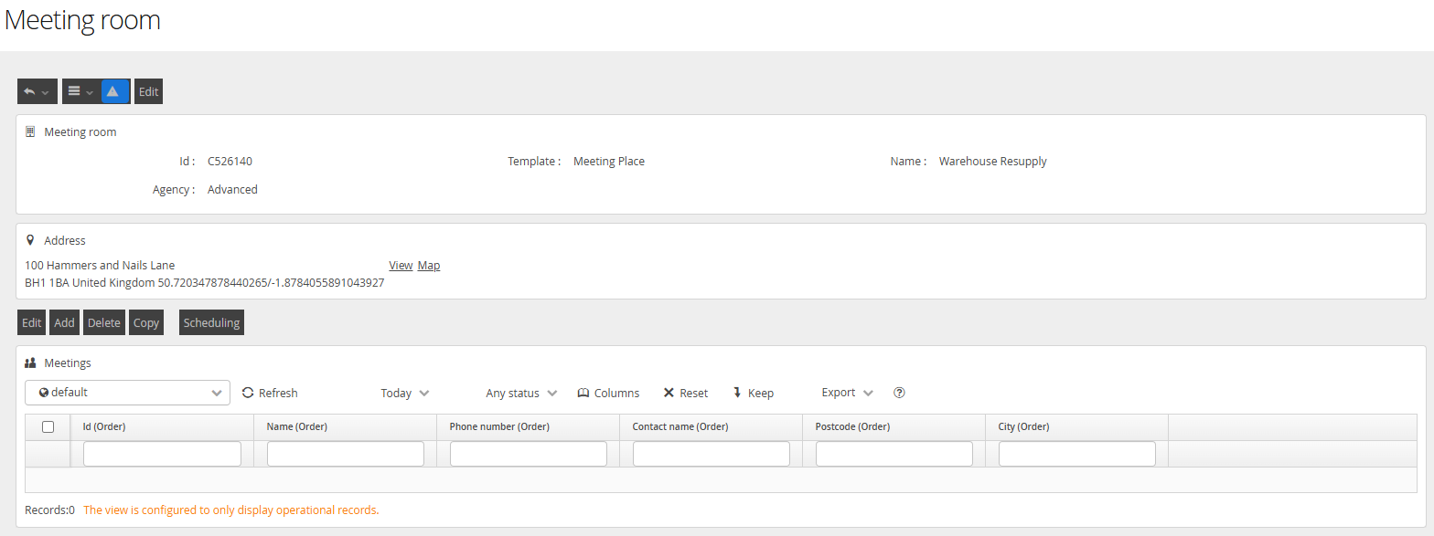The height and width of the screenshot is (536, 1434).
Task: Click the back arrow toolbar icon
Action: click(x=30, y=91)
